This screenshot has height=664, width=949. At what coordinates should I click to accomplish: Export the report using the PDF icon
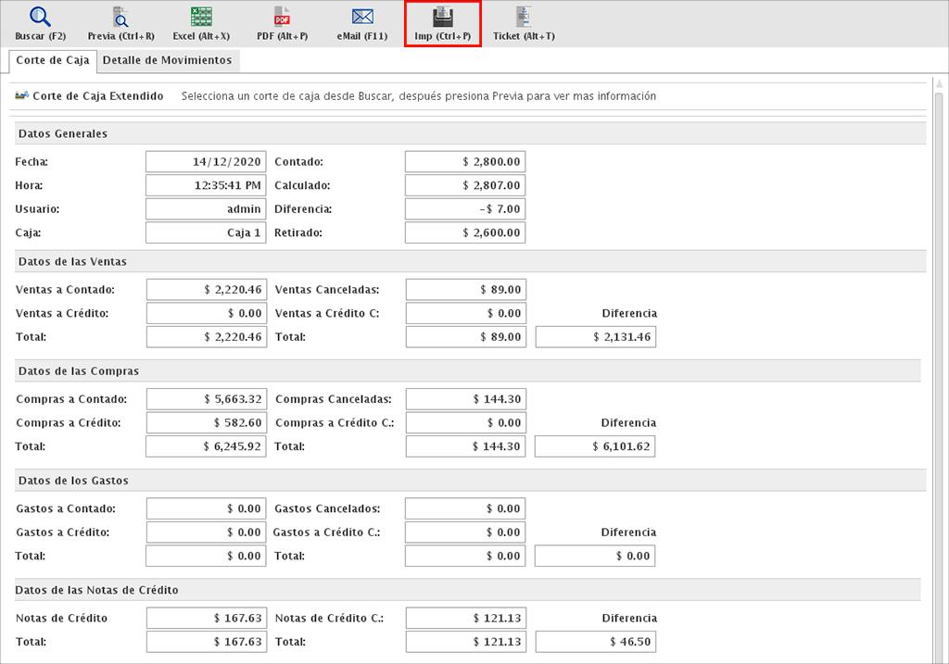(x=282, y=18)
